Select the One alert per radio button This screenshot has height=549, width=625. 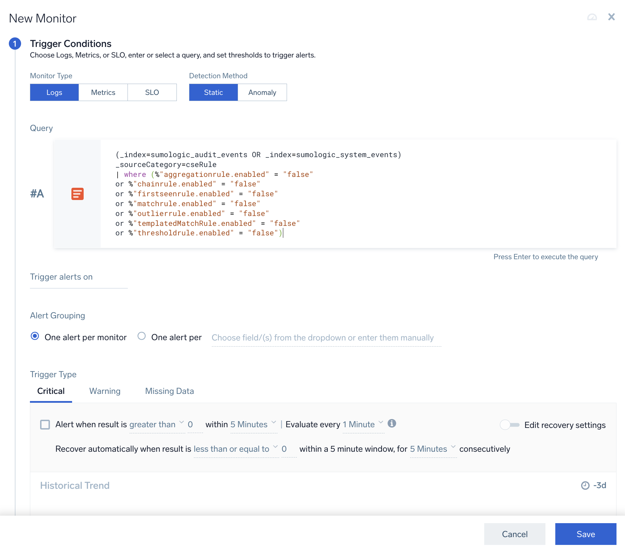point(141,336)
